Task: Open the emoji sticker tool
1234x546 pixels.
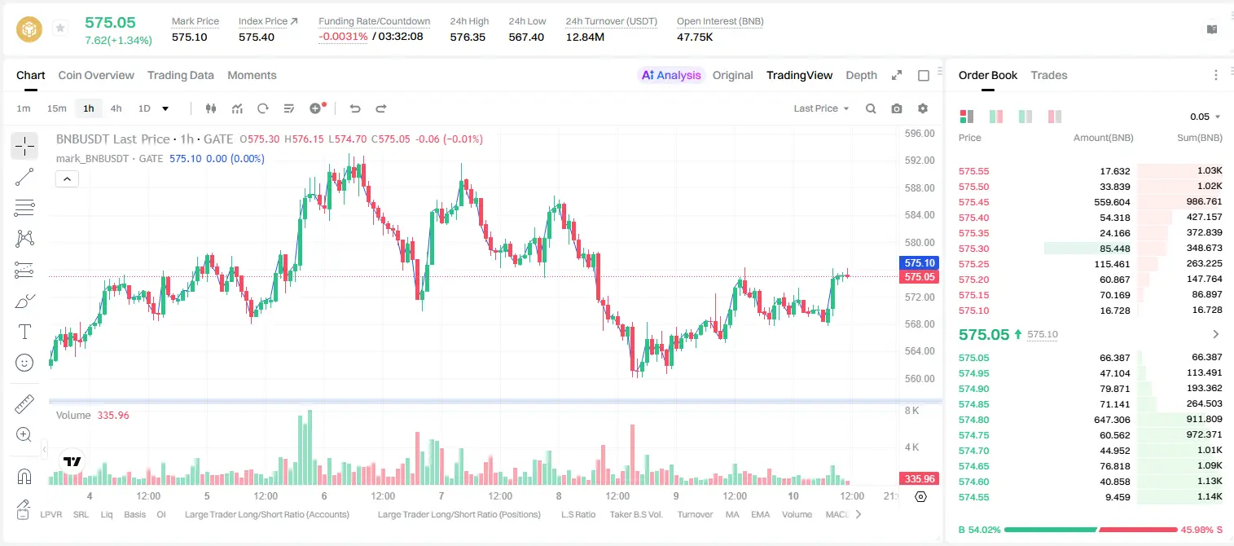Action: (x=24, y=363)
